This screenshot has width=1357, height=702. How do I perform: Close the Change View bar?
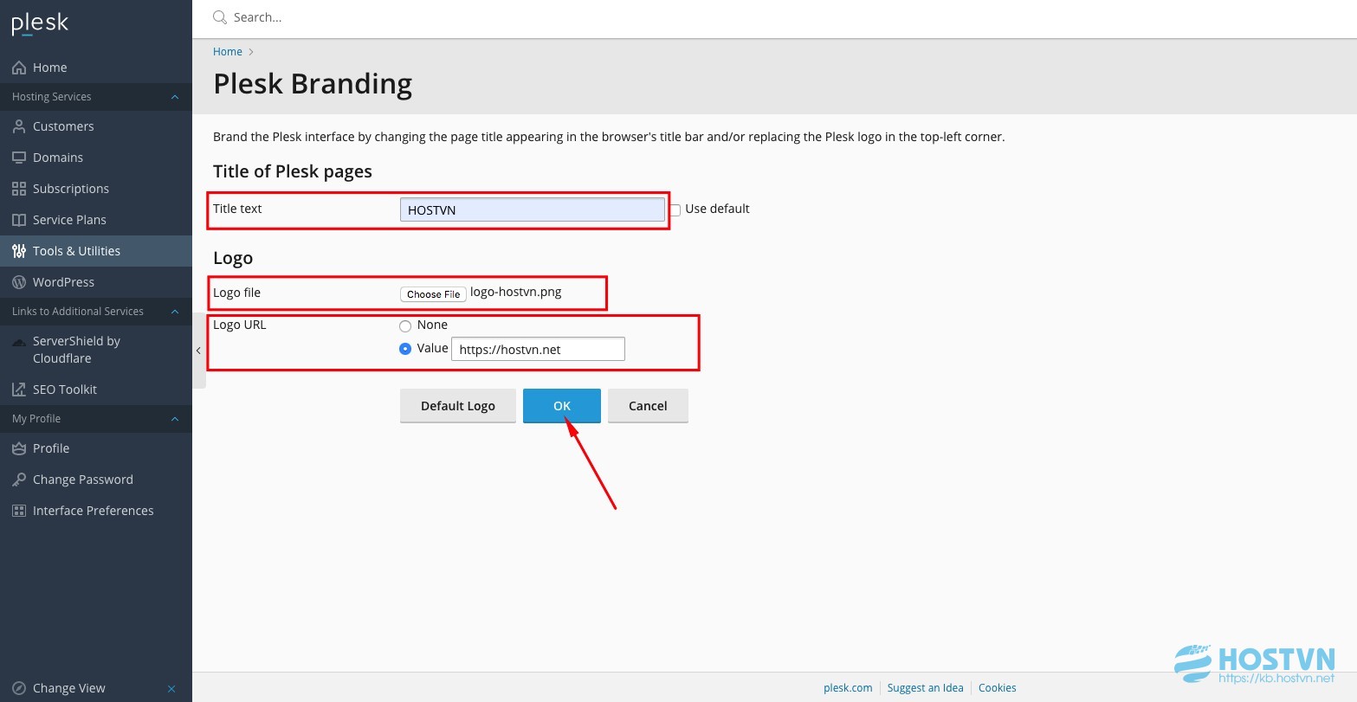click(x=171, y=689)
